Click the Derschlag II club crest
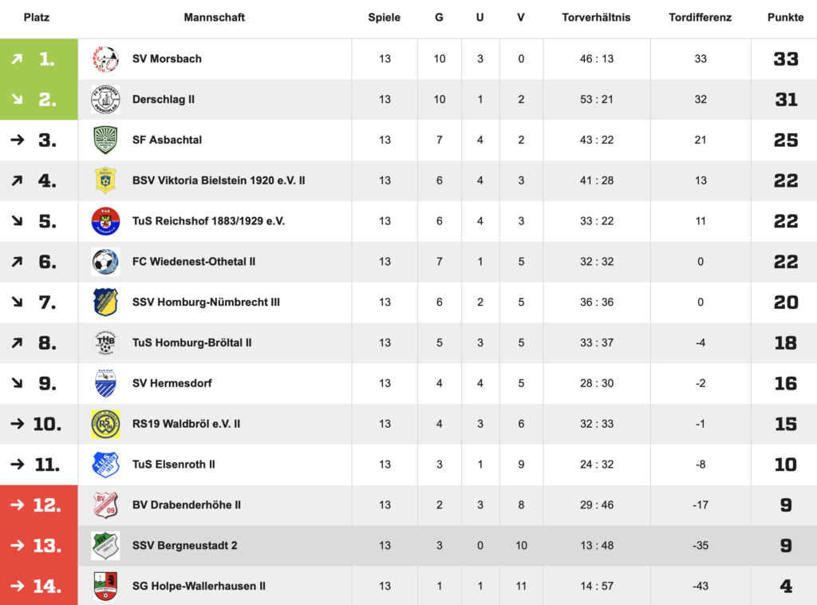Viewport: 817px width, 605px height. (x=105, y=100)
